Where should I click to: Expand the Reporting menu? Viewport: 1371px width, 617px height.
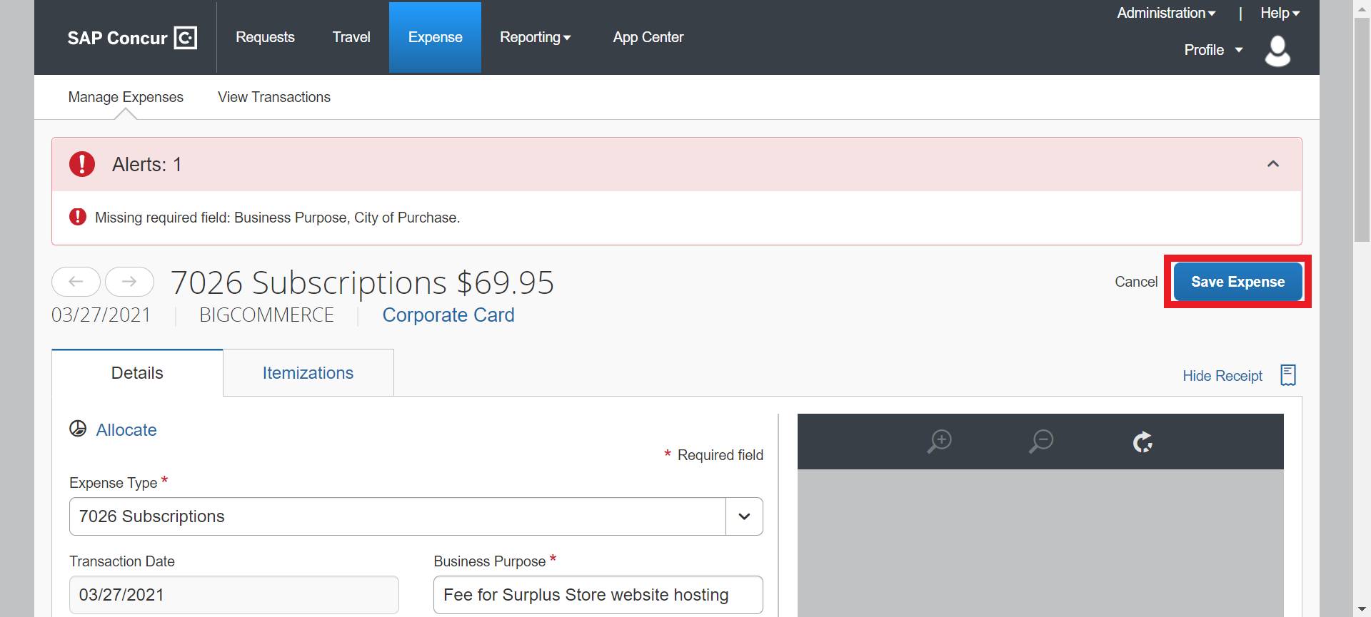535,38
